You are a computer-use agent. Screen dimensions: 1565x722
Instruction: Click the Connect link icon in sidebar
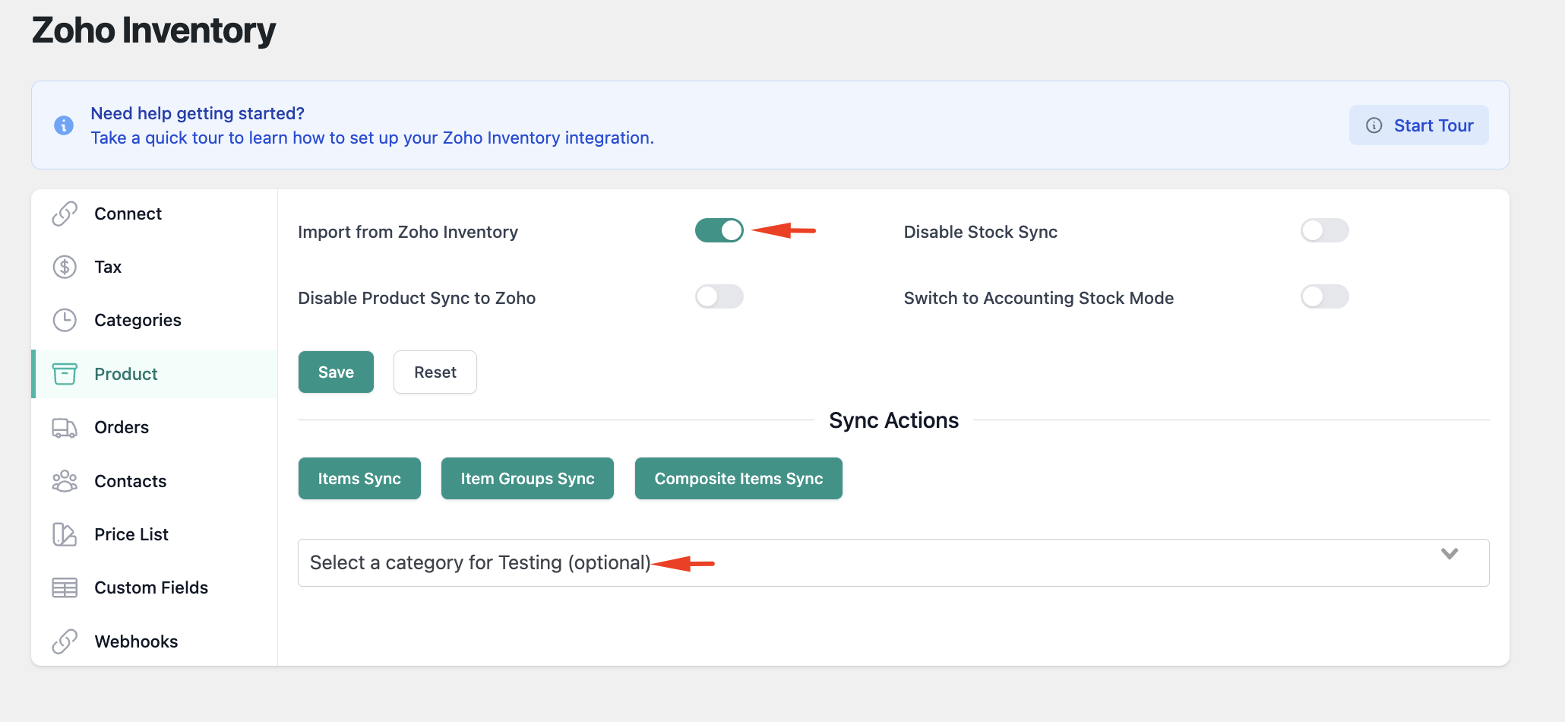tap(65, 214)
